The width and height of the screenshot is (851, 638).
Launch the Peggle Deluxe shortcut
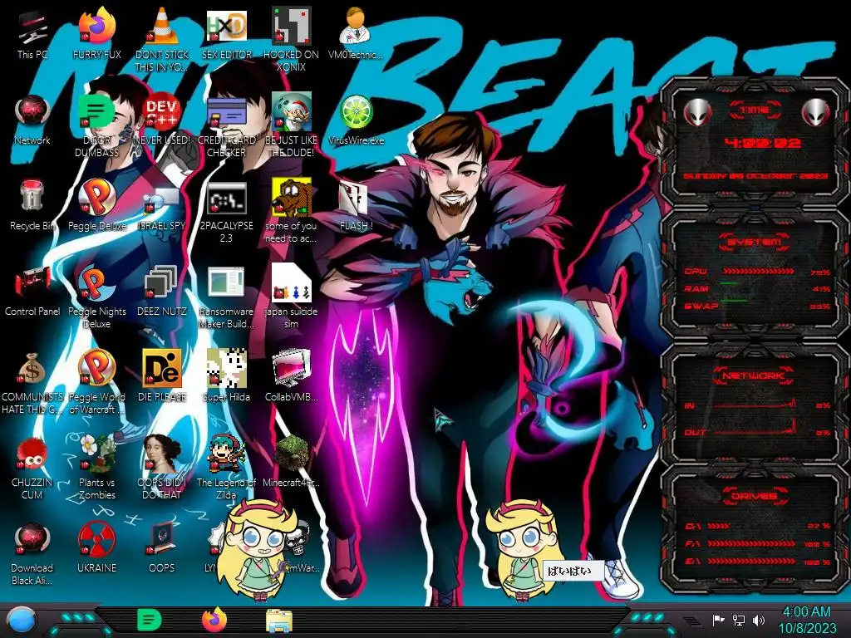[96, 198]
